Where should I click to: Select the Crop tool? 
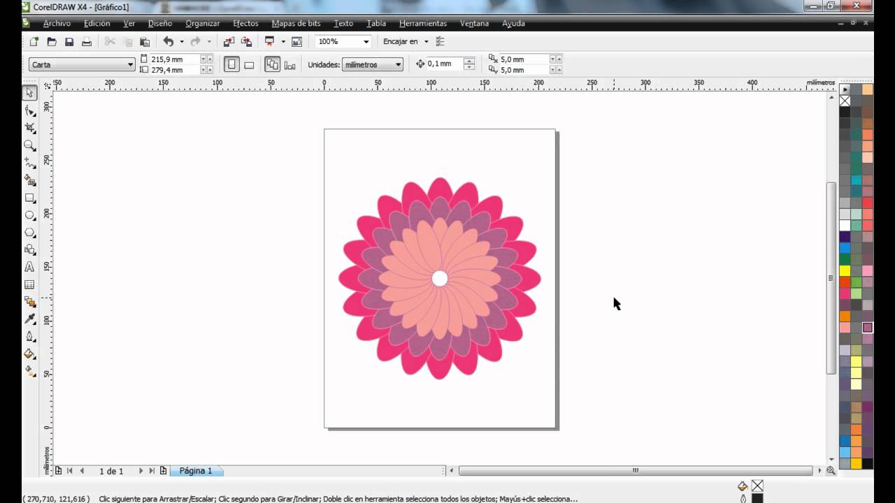29,128
